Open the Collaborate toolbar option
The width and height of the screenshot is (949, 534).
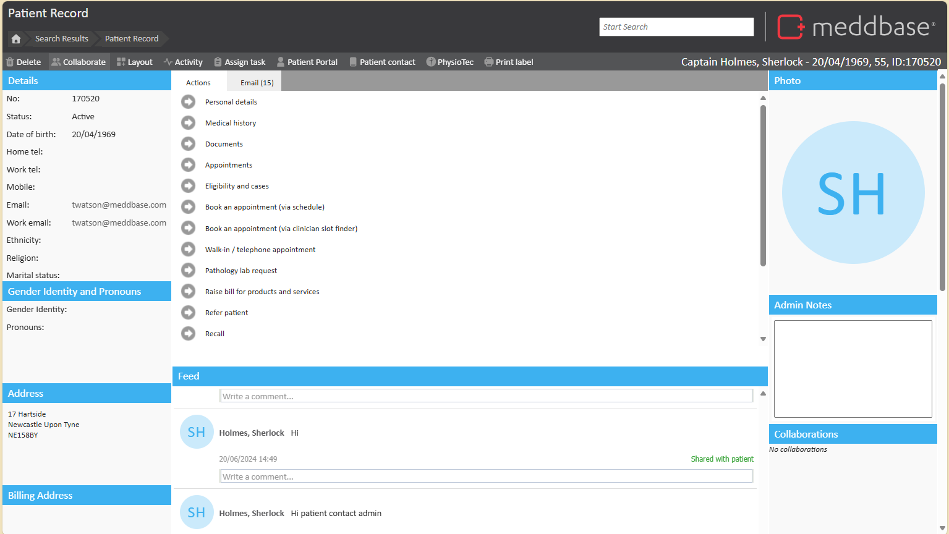pyautogui.click(x=79, y=62)
